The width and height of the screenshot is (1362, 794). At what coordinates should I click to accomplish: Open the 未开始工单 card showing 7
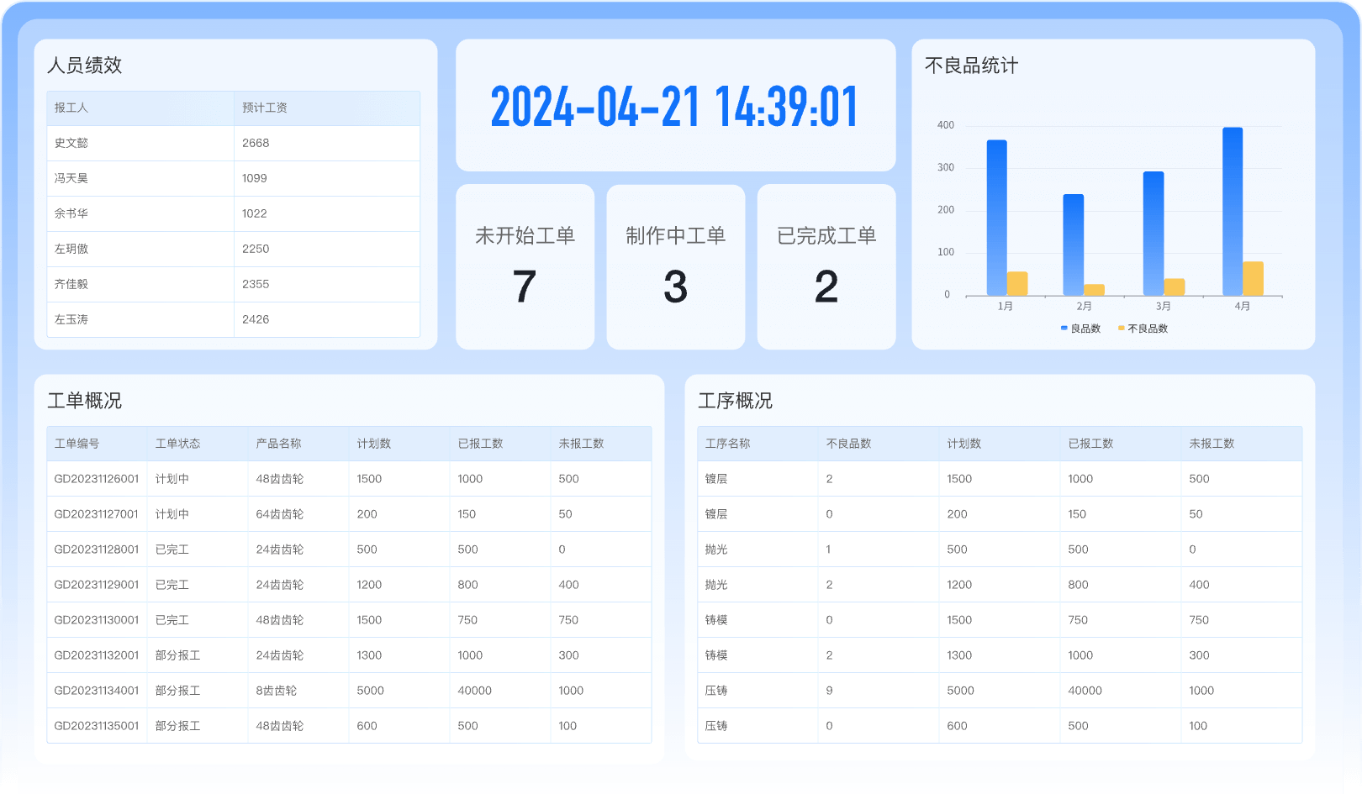tap(525, 266)
